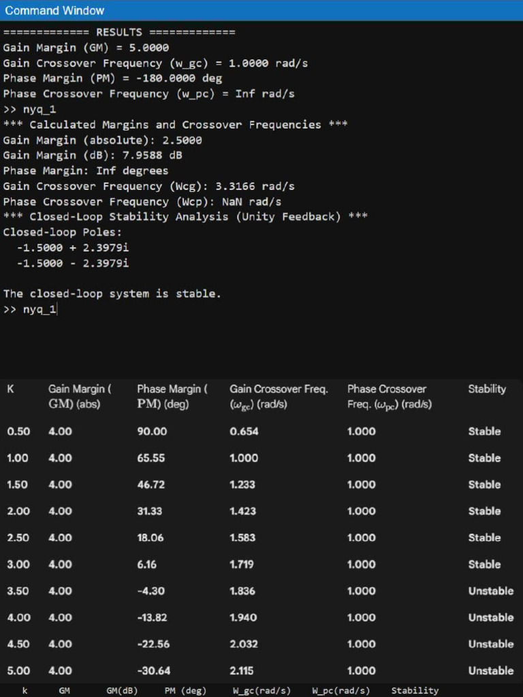The image size is (523, 697).
Task: Click phase margin value -30.64
Action: pyautogui.click(x=154, y=670)
